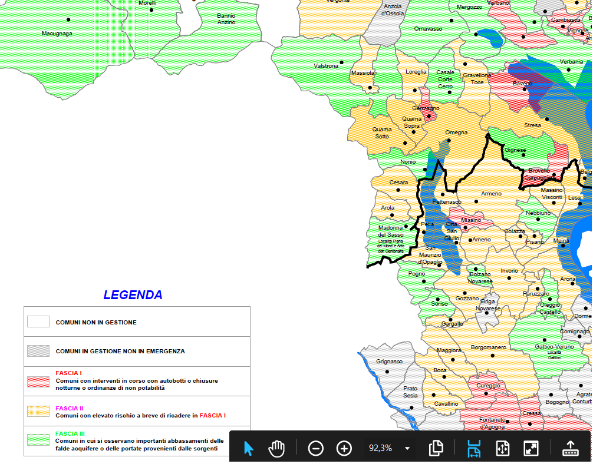Click COMUNI IN GESTIONE NON IN EMERGENZA label
This screenshot has height=464, width=593.
click(120, 351)
